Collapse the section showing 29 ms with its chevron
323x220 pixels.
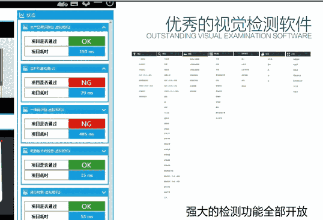point(104,69)
